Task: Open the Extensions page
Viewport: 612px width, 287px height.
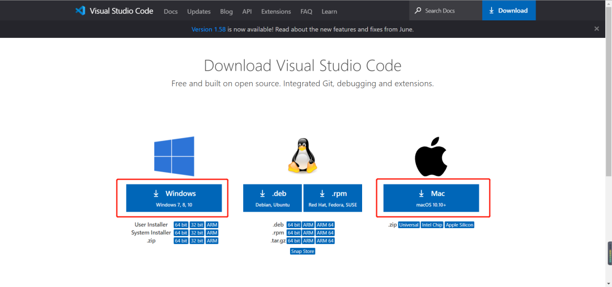Action: click(x=276, y=11)
